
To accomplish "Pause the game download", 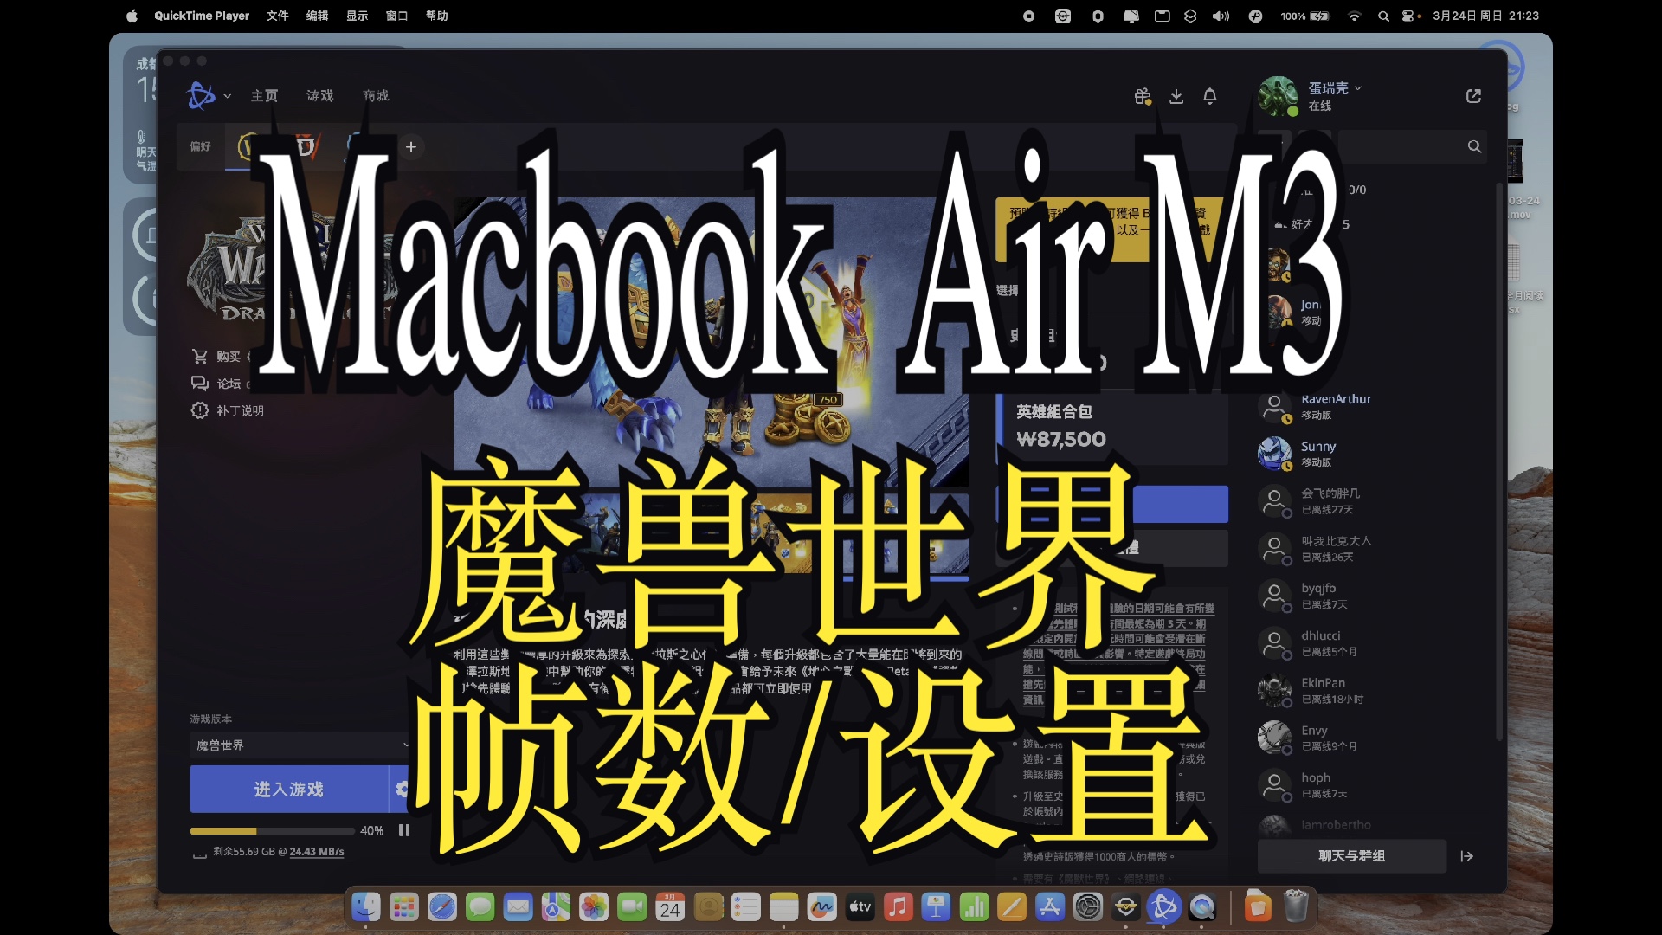I will pos(403,830).
